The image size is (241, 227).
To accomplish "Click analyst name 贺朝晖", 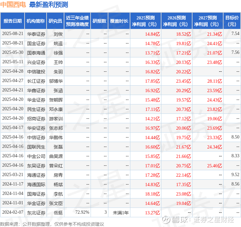I will coord(56,100).
